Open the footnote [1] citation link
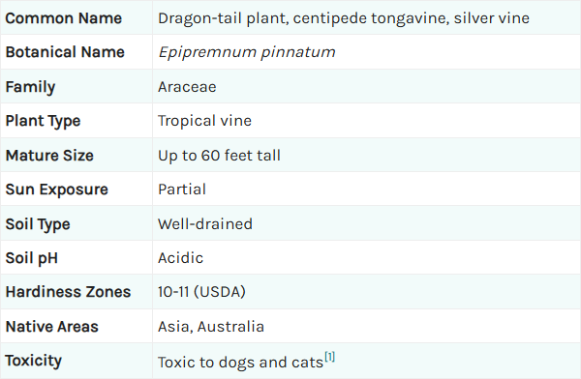This screenshot has height=379, width=581. (330, 357)
